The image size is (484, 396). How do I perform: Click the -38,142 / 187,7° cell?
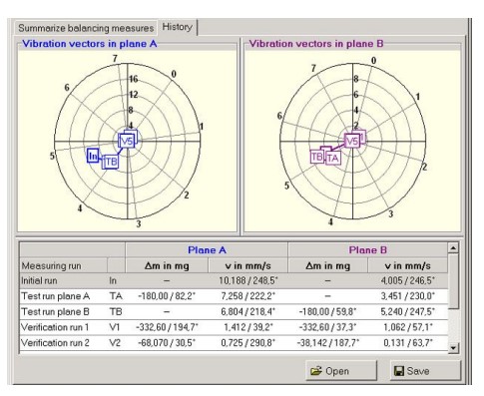pyautogui.click(x=327, y=342)
